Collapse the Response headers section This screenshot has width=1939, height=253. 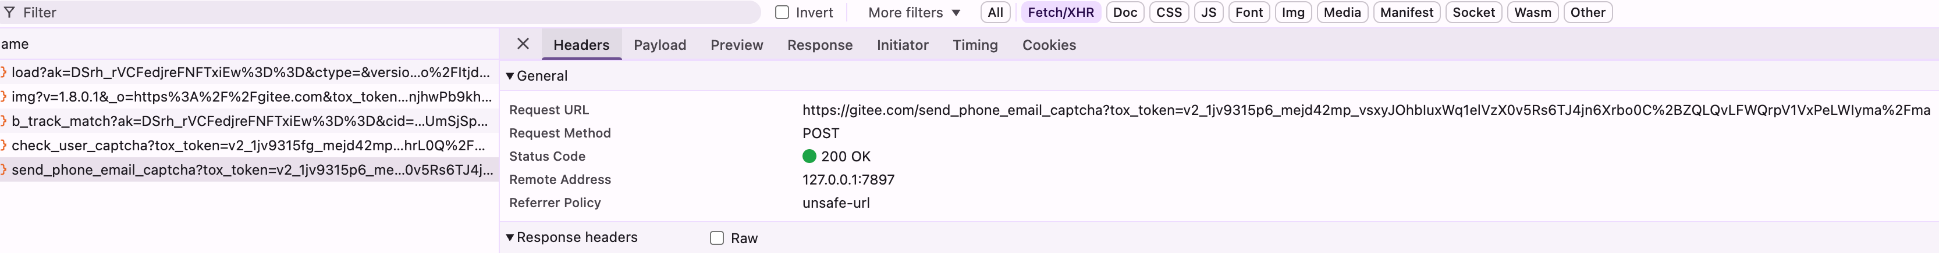tap(510, 237)
